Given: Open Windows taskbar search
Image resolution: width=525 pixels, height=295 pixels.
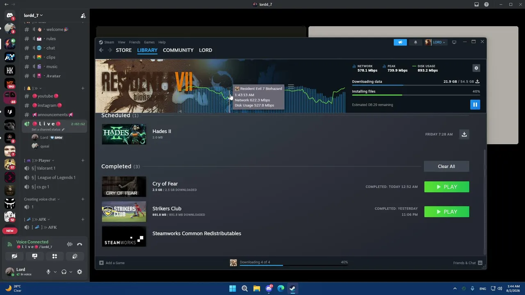Looking at the screenshot, I should 244,288.
